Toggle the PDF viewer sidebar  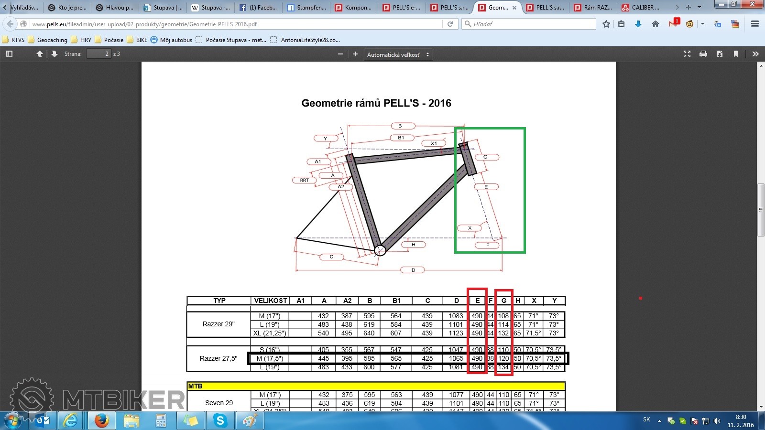pos(9,54)
